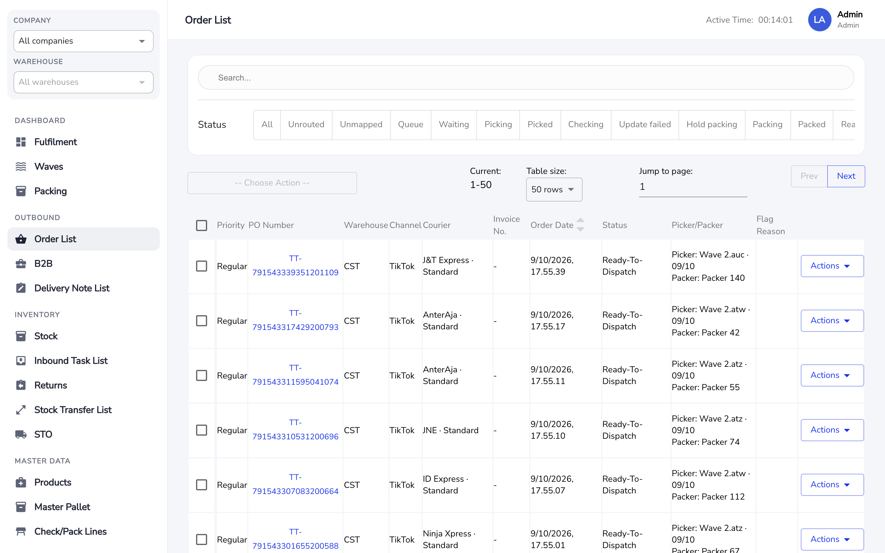Select the Hold packing status tab
The width and height of the screenshot is (885, 553).
(711, 125)
